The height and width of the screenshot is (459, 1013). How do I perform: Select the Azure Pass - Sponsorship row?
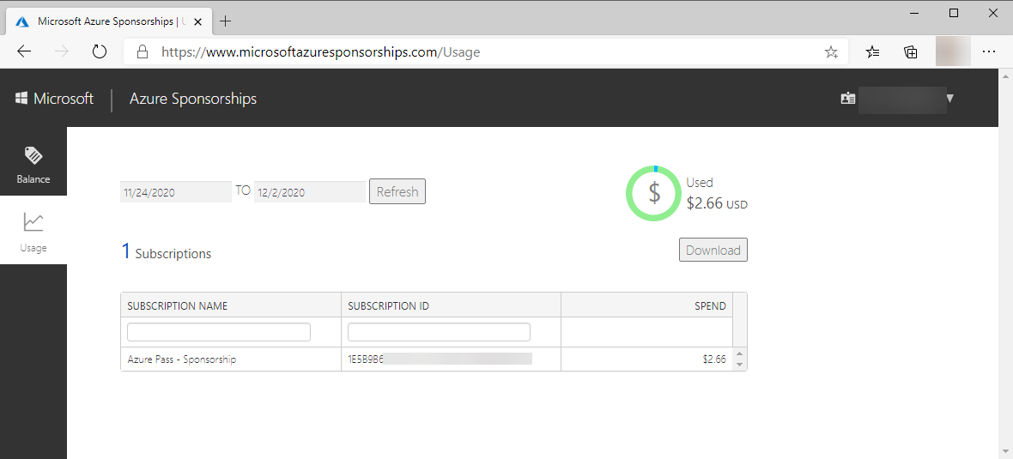pos(427,359)
